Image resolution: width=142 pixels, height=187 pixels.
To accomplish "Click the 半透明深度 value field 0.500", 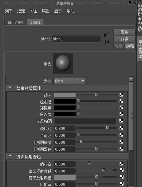I will [x=65, y=142].
